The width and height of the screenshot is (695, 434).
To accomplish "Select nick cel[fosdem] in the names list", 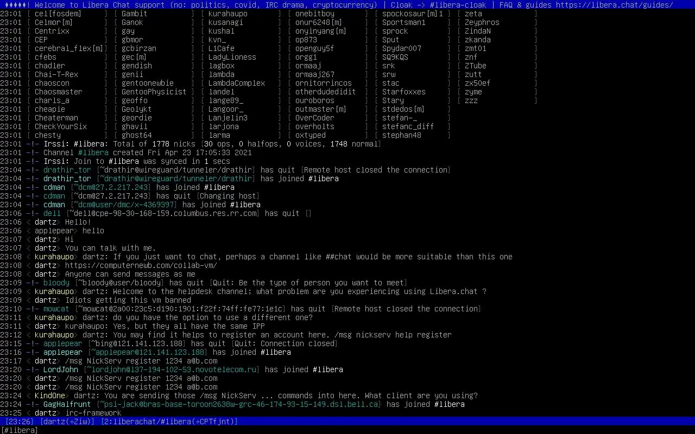I will (x=59, y=14).
